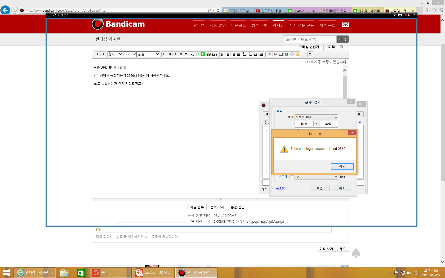Open the File Explorer taskbar icon
The height and width of the screenshot is (278, 445).
tap(64, 273)
